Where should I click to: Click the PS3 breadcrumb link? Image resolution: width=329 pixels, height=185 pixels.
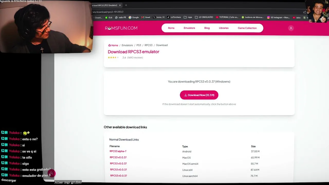pyautogui.click(x=139, y=45)
